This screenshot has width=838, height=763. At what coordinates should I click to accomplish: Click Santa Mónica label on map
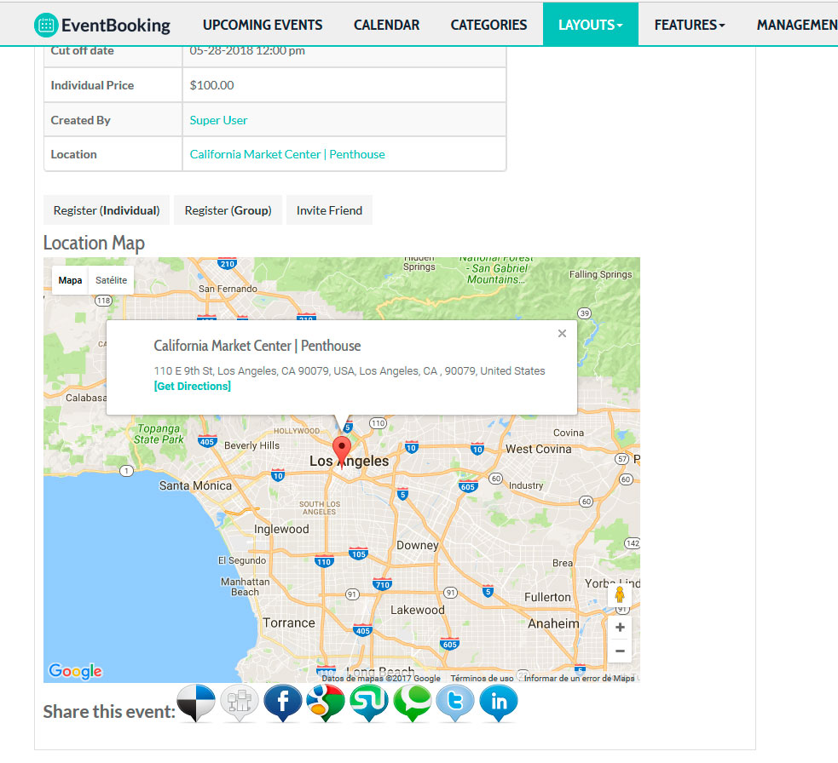tap(195, 485)
